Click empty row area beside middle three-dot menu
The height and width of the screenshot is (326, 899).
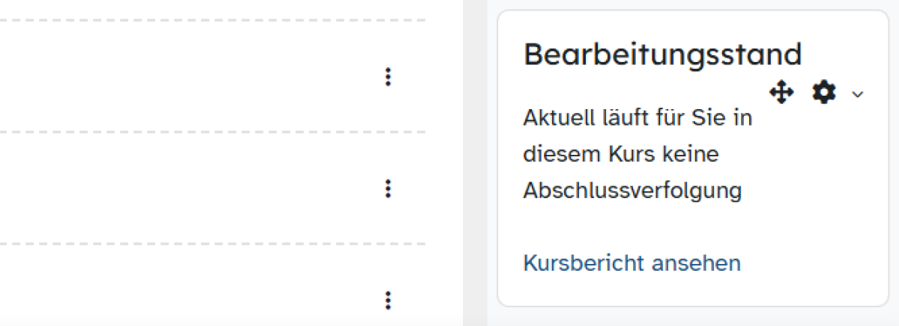(187, 188)
